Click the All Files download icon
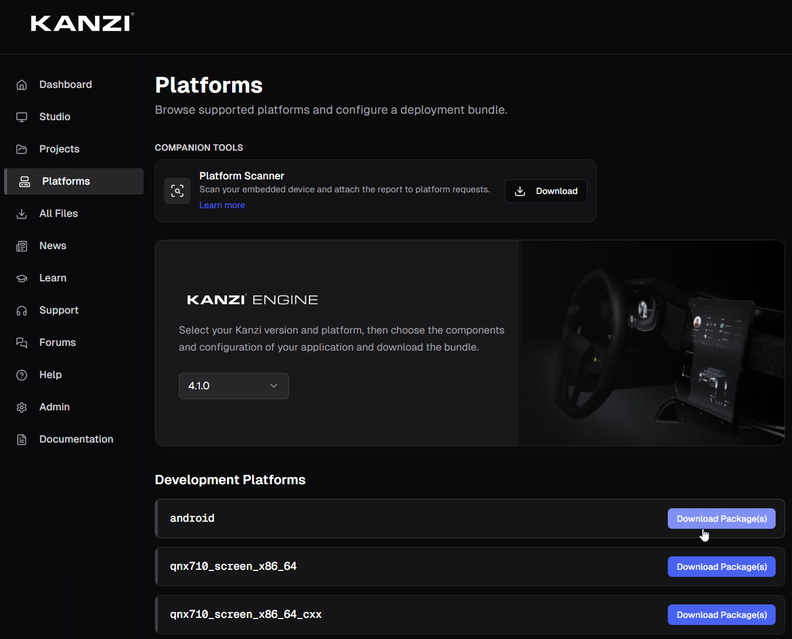This screenshot has height=639, width=792. [22, 213]
